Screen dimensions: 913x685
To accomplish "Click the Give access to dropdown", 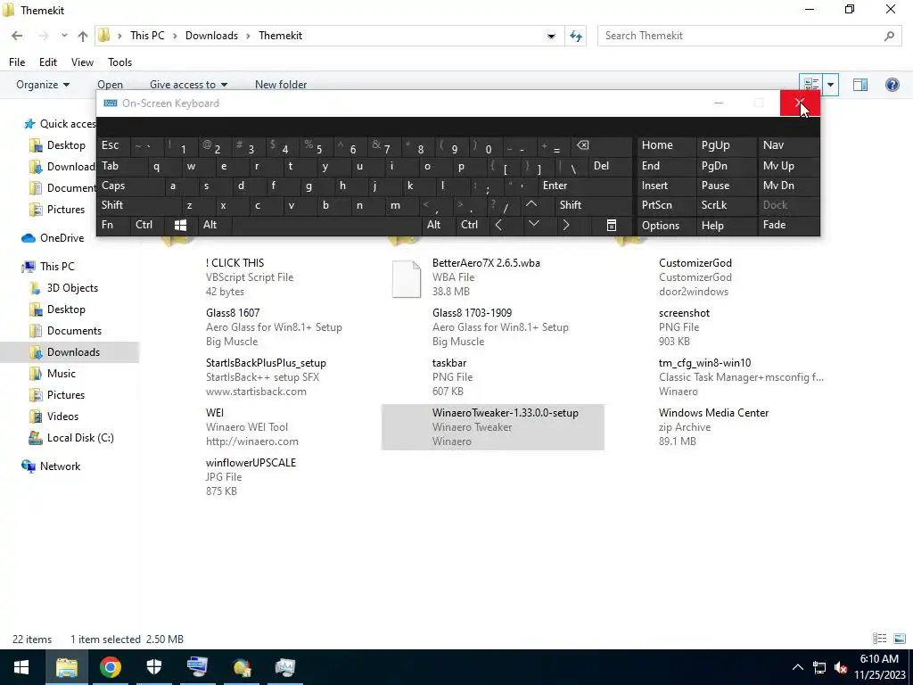I will tap(188, 85).
